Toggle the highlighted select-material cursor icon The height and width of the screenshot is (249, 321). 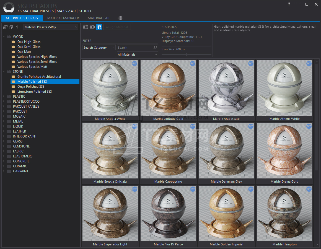click(99, 27)
